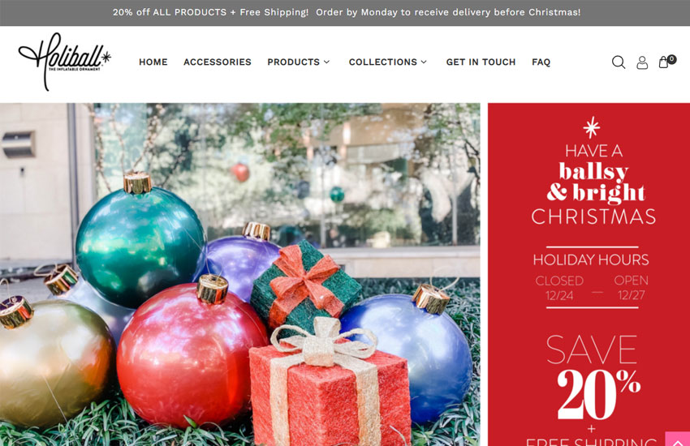Click the red Holiday Hours banner
690x446 pixels.
tap(589, 275)
